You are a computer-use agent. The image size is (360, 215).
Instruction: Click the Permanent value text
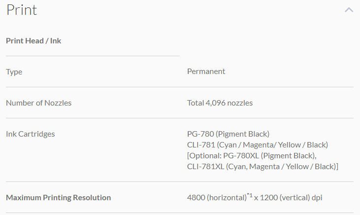[x=206, y=72]
